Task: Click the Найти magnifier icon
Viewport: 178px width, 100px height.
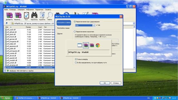Action: point(50,15)
